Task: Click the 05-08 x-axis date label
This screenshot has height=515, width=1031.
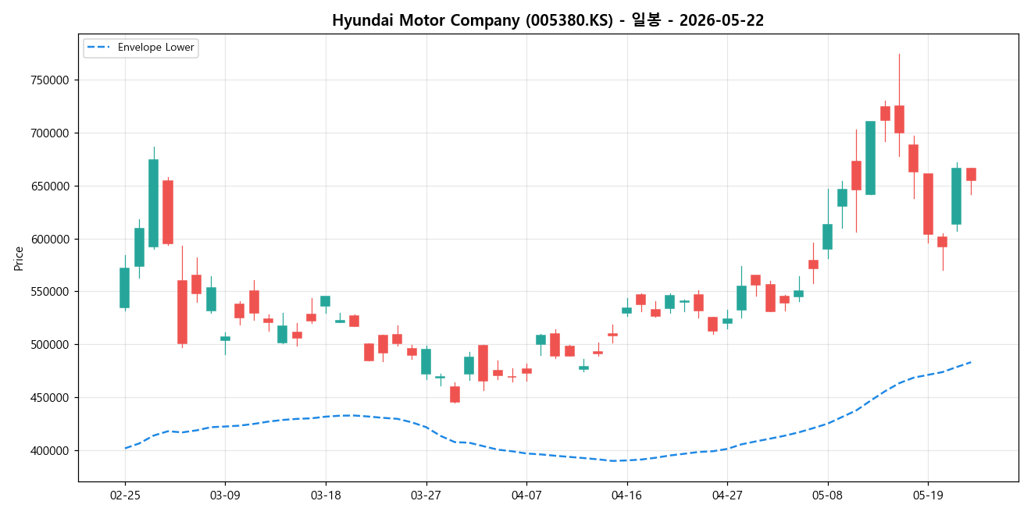Action: pyautogui.click(x=827, y=495)
